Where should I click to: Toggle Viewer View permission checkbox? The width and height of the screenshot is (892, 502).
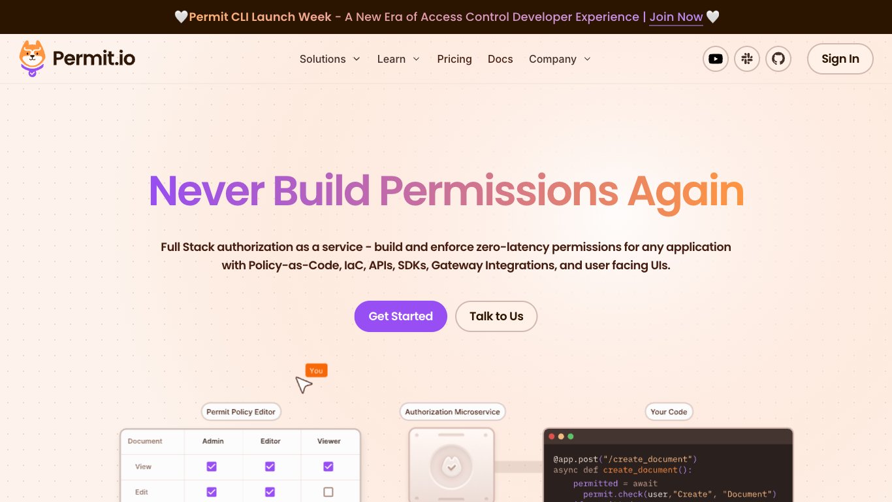[x=328, y=467]
